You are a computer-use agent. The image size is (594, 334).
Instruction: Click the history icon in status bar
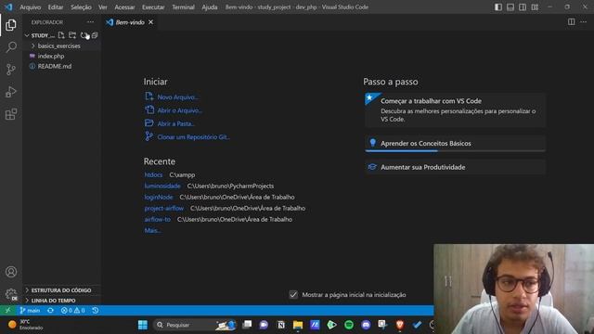(96, 310)
